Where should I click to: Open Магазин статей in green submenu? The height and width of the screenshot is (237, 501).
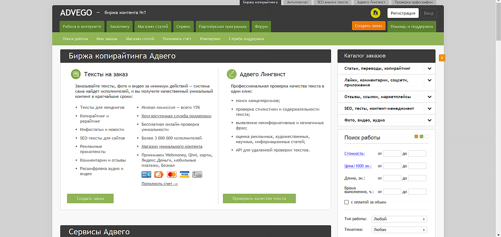[x=140, y=39]
